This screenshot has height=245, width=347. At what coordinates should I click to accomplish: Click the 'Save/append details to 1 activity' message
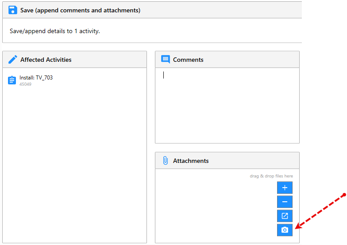[55, 31]
